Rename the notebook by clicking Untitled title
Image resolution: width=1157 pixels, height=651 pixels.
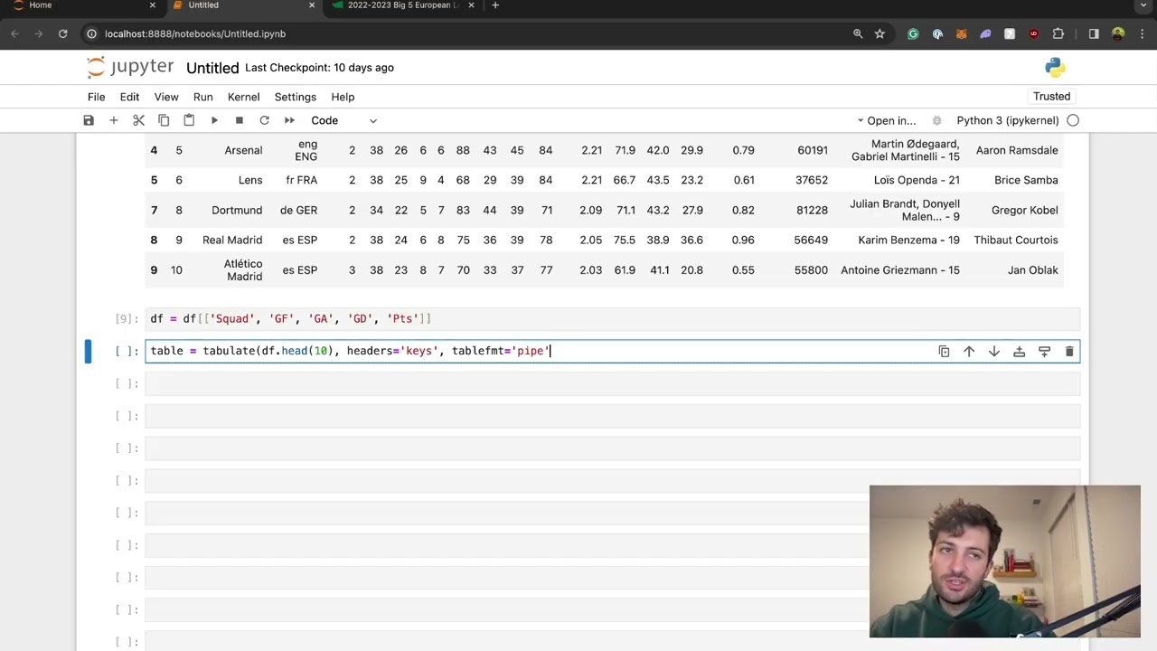212,68
